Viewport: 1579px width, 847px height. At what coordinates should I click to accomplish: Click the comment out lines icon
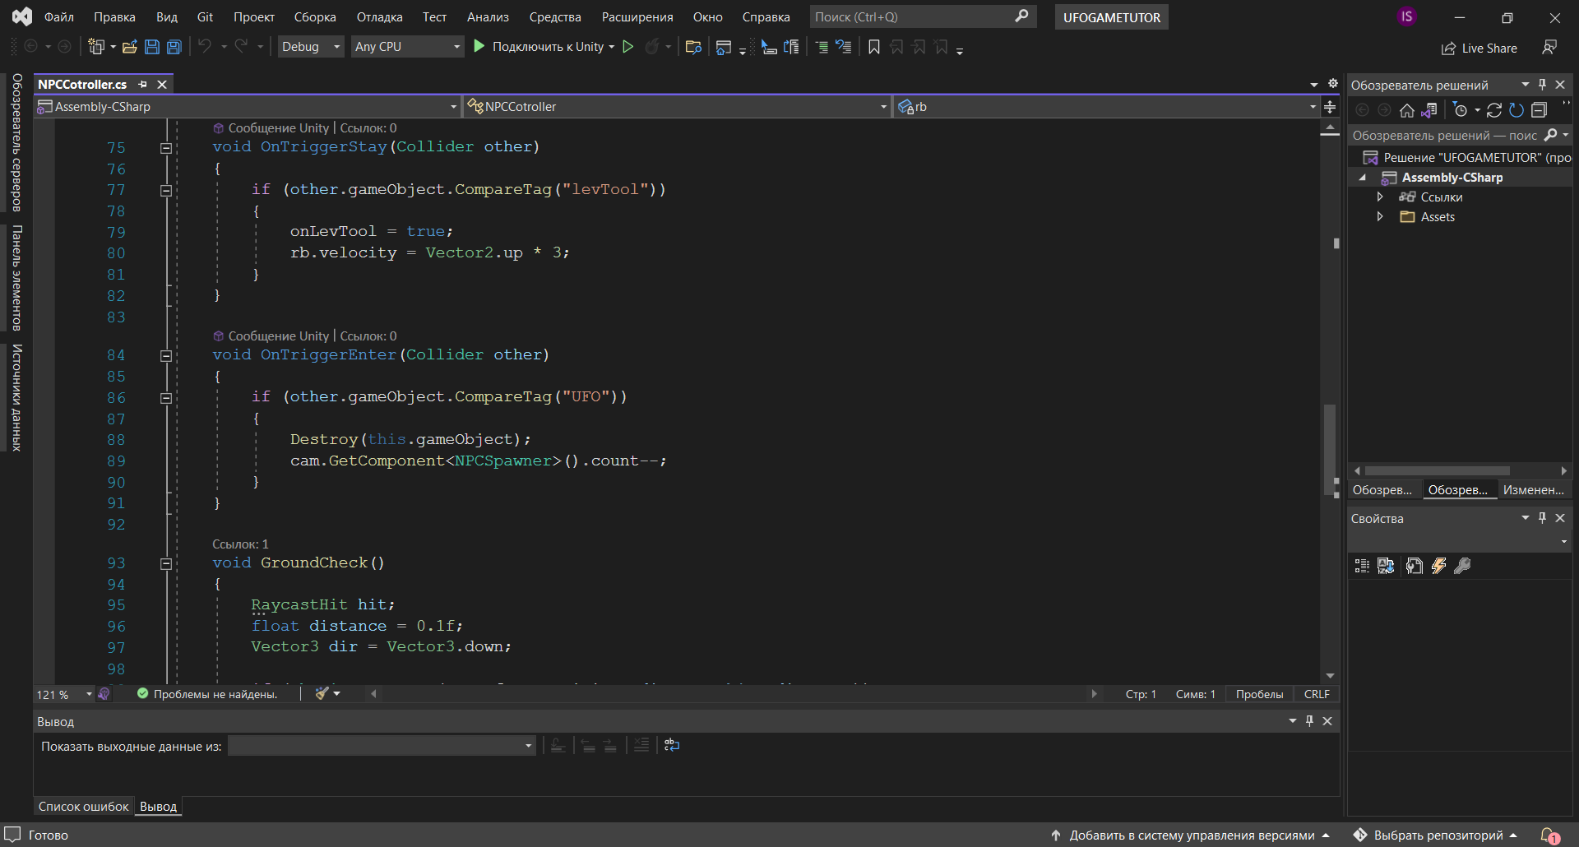(x=822, y=47)
